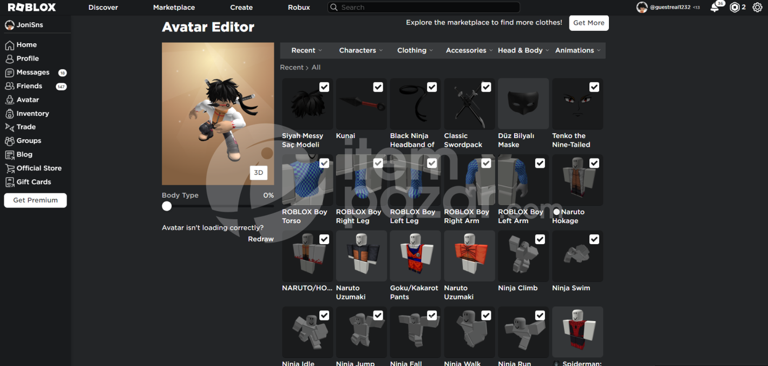Uncheck Black Ninja Headband item
The image size is (768, 366).
pyautogui.click(x=432, y=87)
